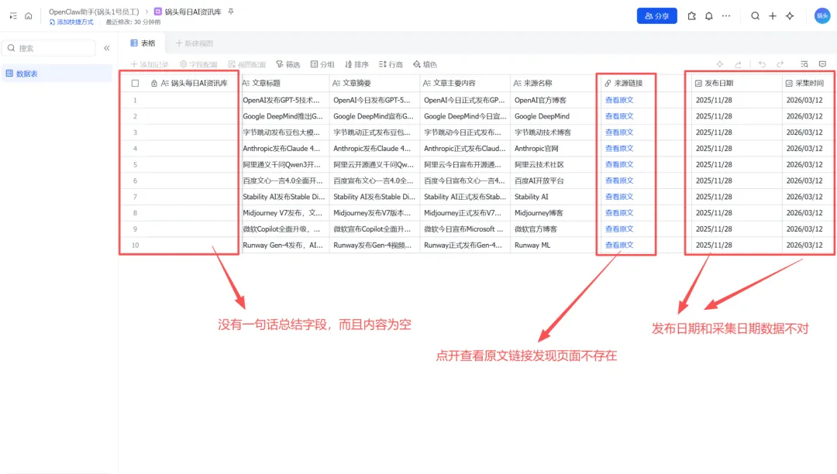Open 筛选 filter

288,64
